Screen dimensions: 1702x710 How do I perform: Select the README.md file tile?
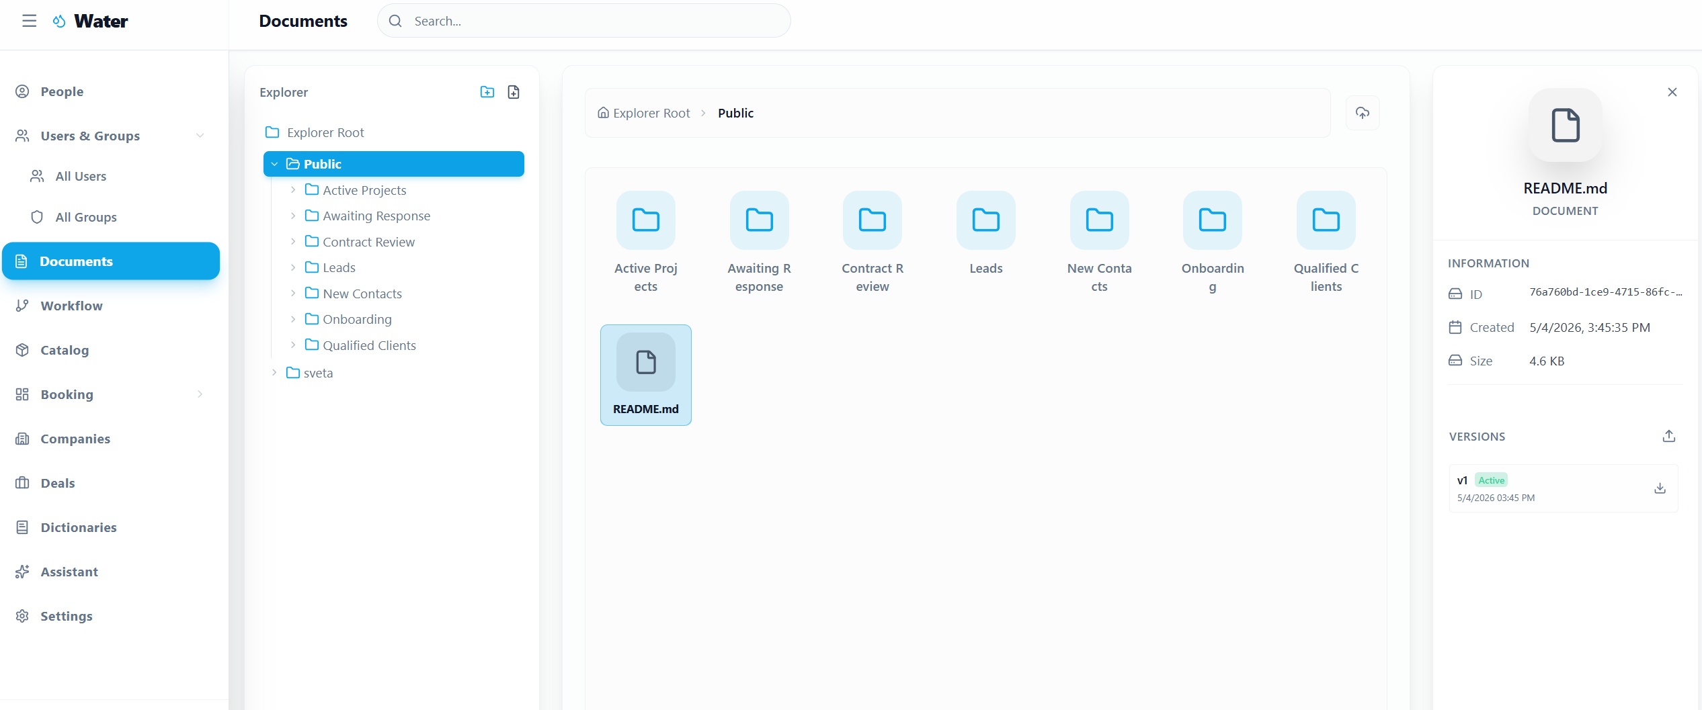(646, 375)
